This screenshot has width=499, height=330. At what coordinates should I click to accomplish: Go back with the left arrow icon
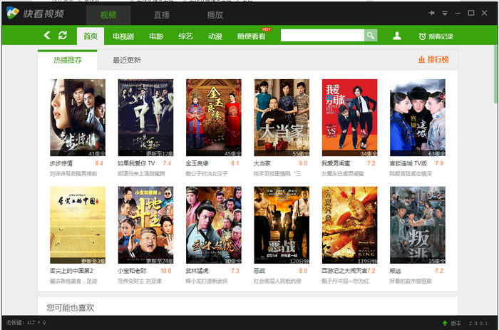[x=47, y=36]
